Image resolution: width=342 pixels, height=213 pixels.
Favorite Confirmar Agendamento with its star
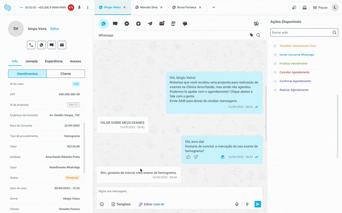click(x=275, y=81)
